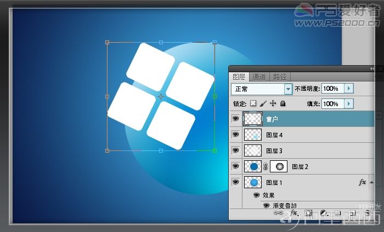Add a layer style with fx button
384x232 pixels.
click(x=294, y=213)
